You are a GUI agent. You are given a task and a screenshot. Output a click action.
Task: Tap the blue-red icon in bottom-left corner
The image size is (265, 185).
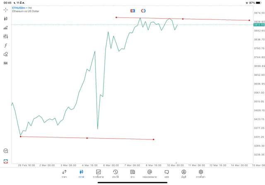tap(5, 161)
